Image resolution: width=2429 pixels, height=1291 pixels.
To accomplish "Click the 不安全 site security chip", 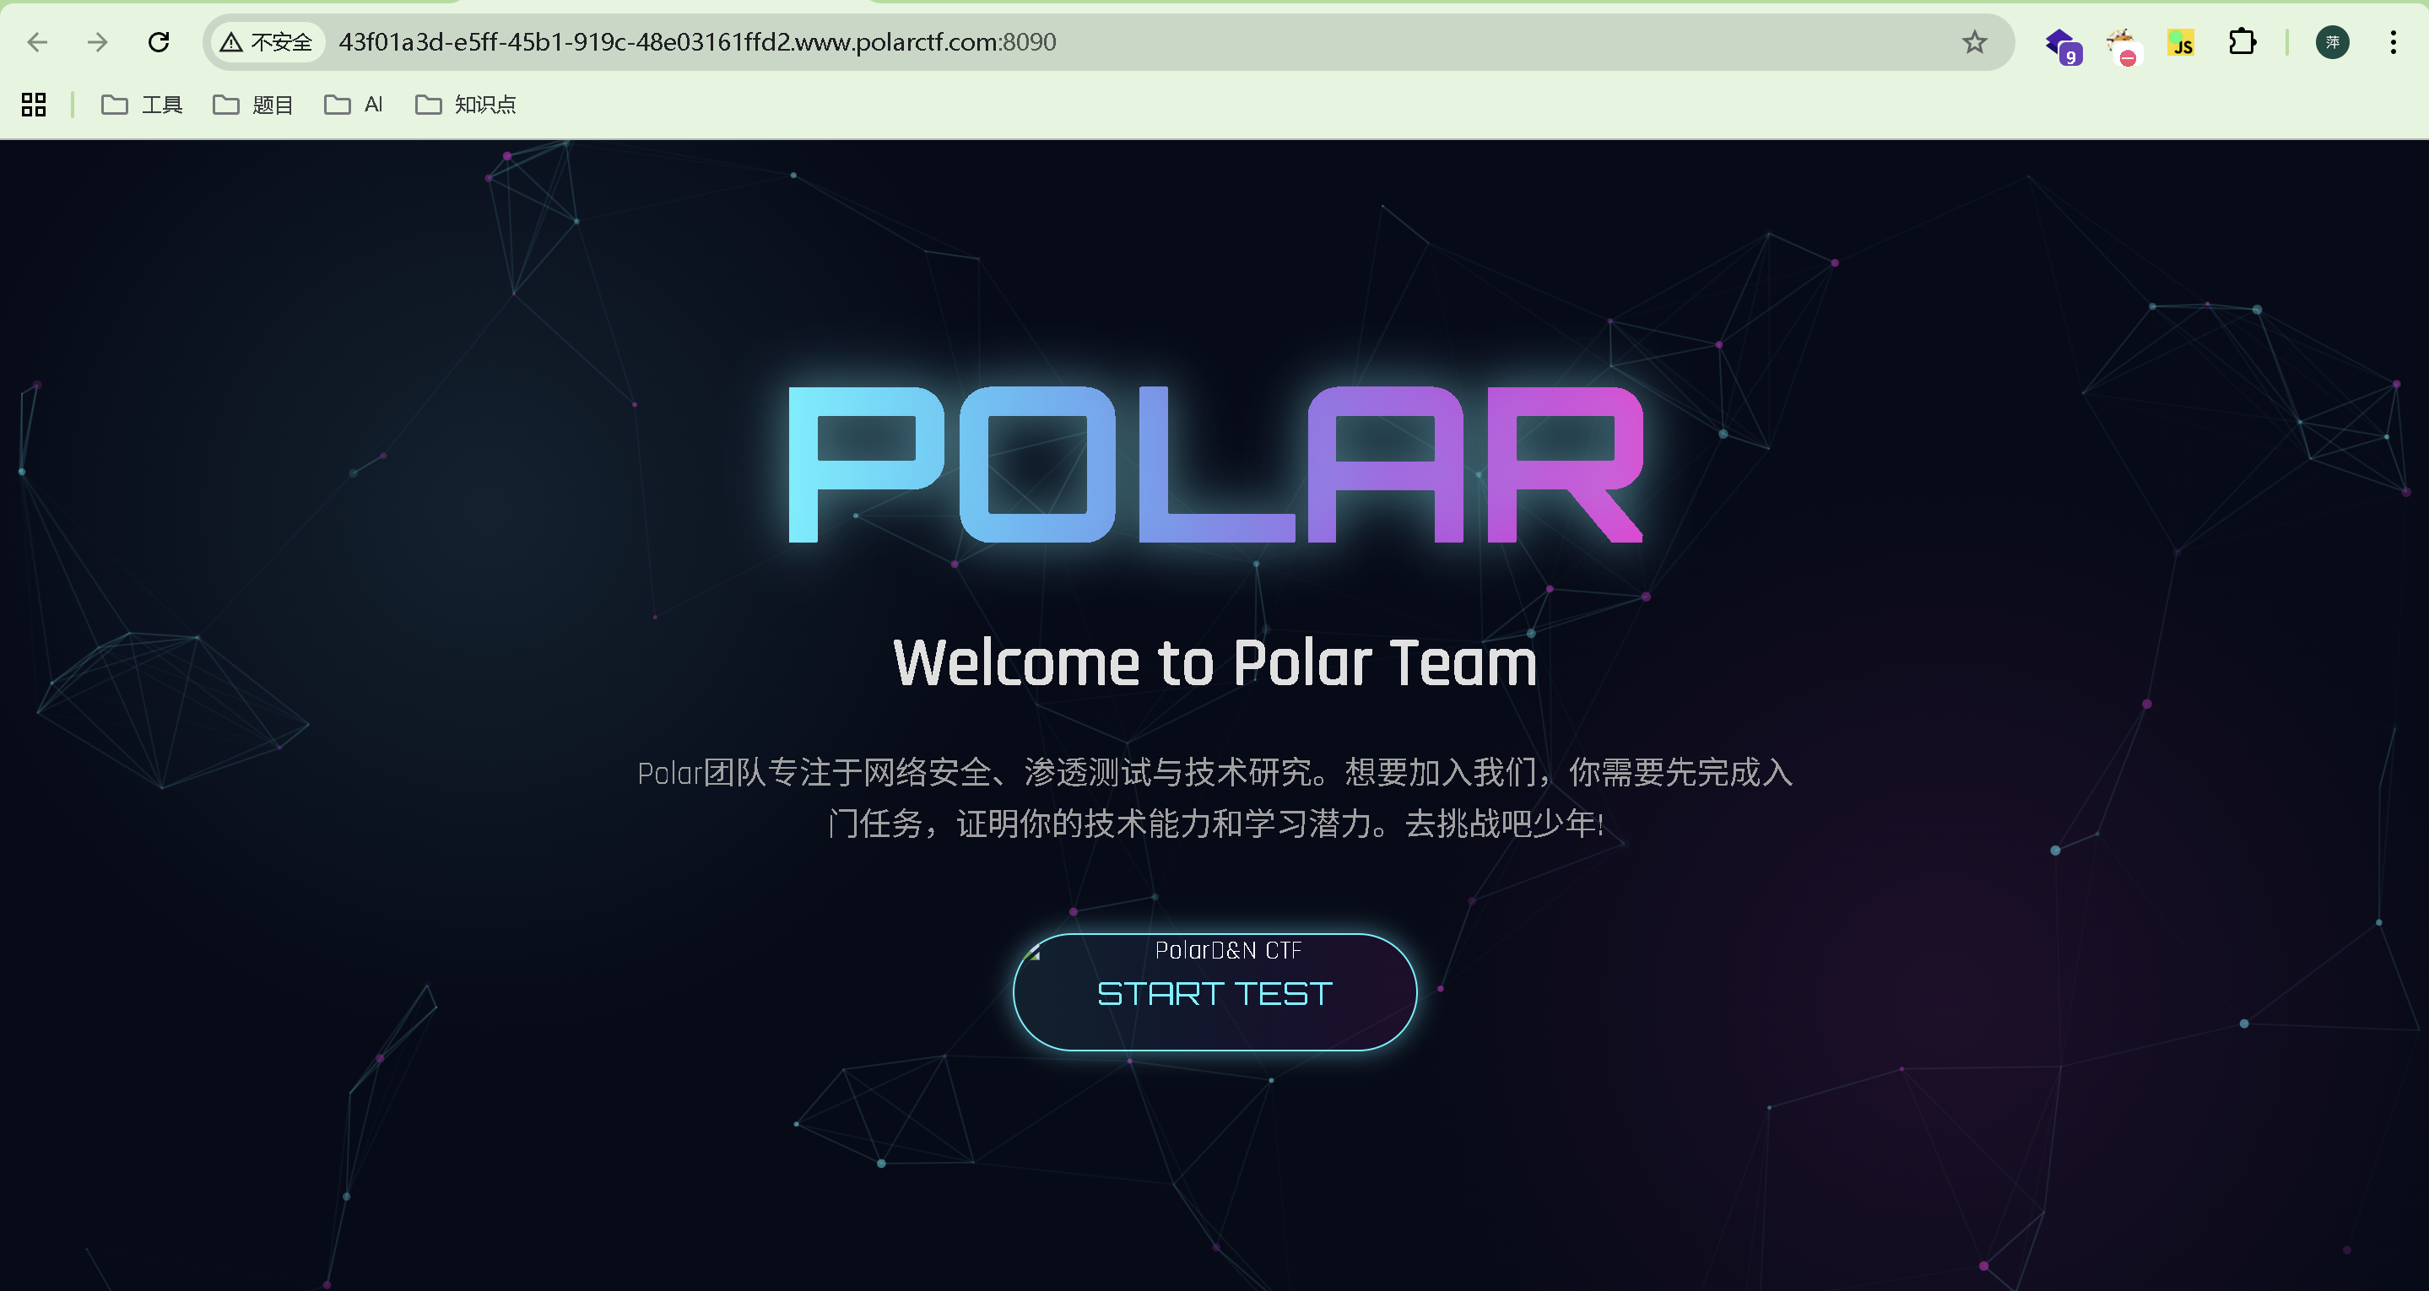I will [x=267, y=42].
